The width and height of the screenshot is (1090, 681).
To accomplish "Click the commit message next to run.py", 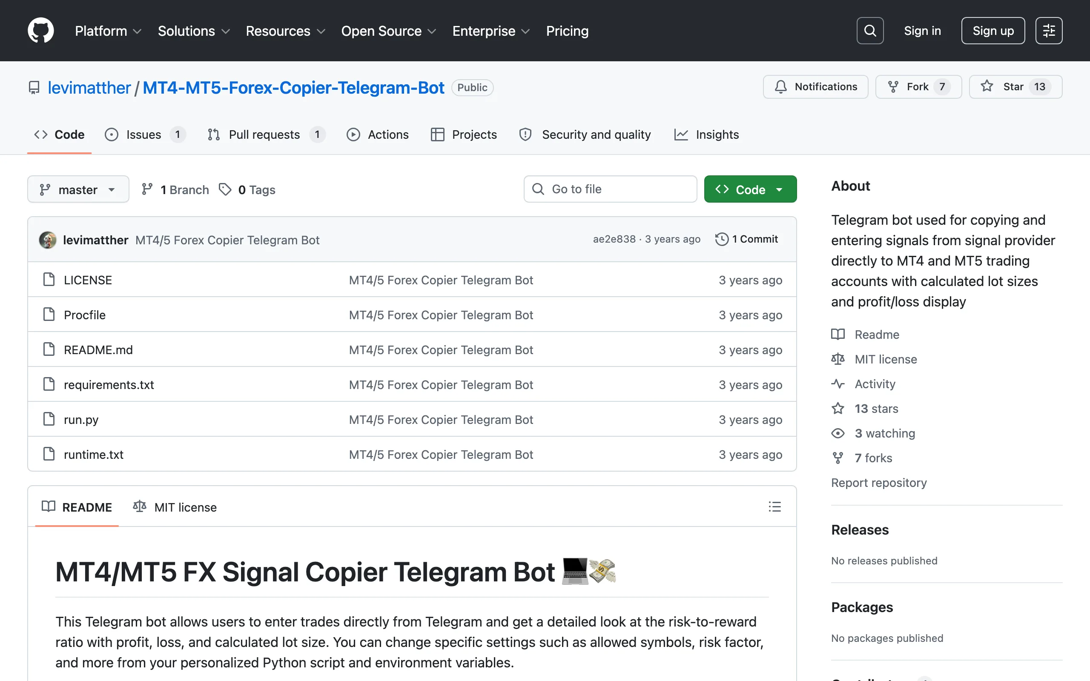I will click(x=441, y=419).
